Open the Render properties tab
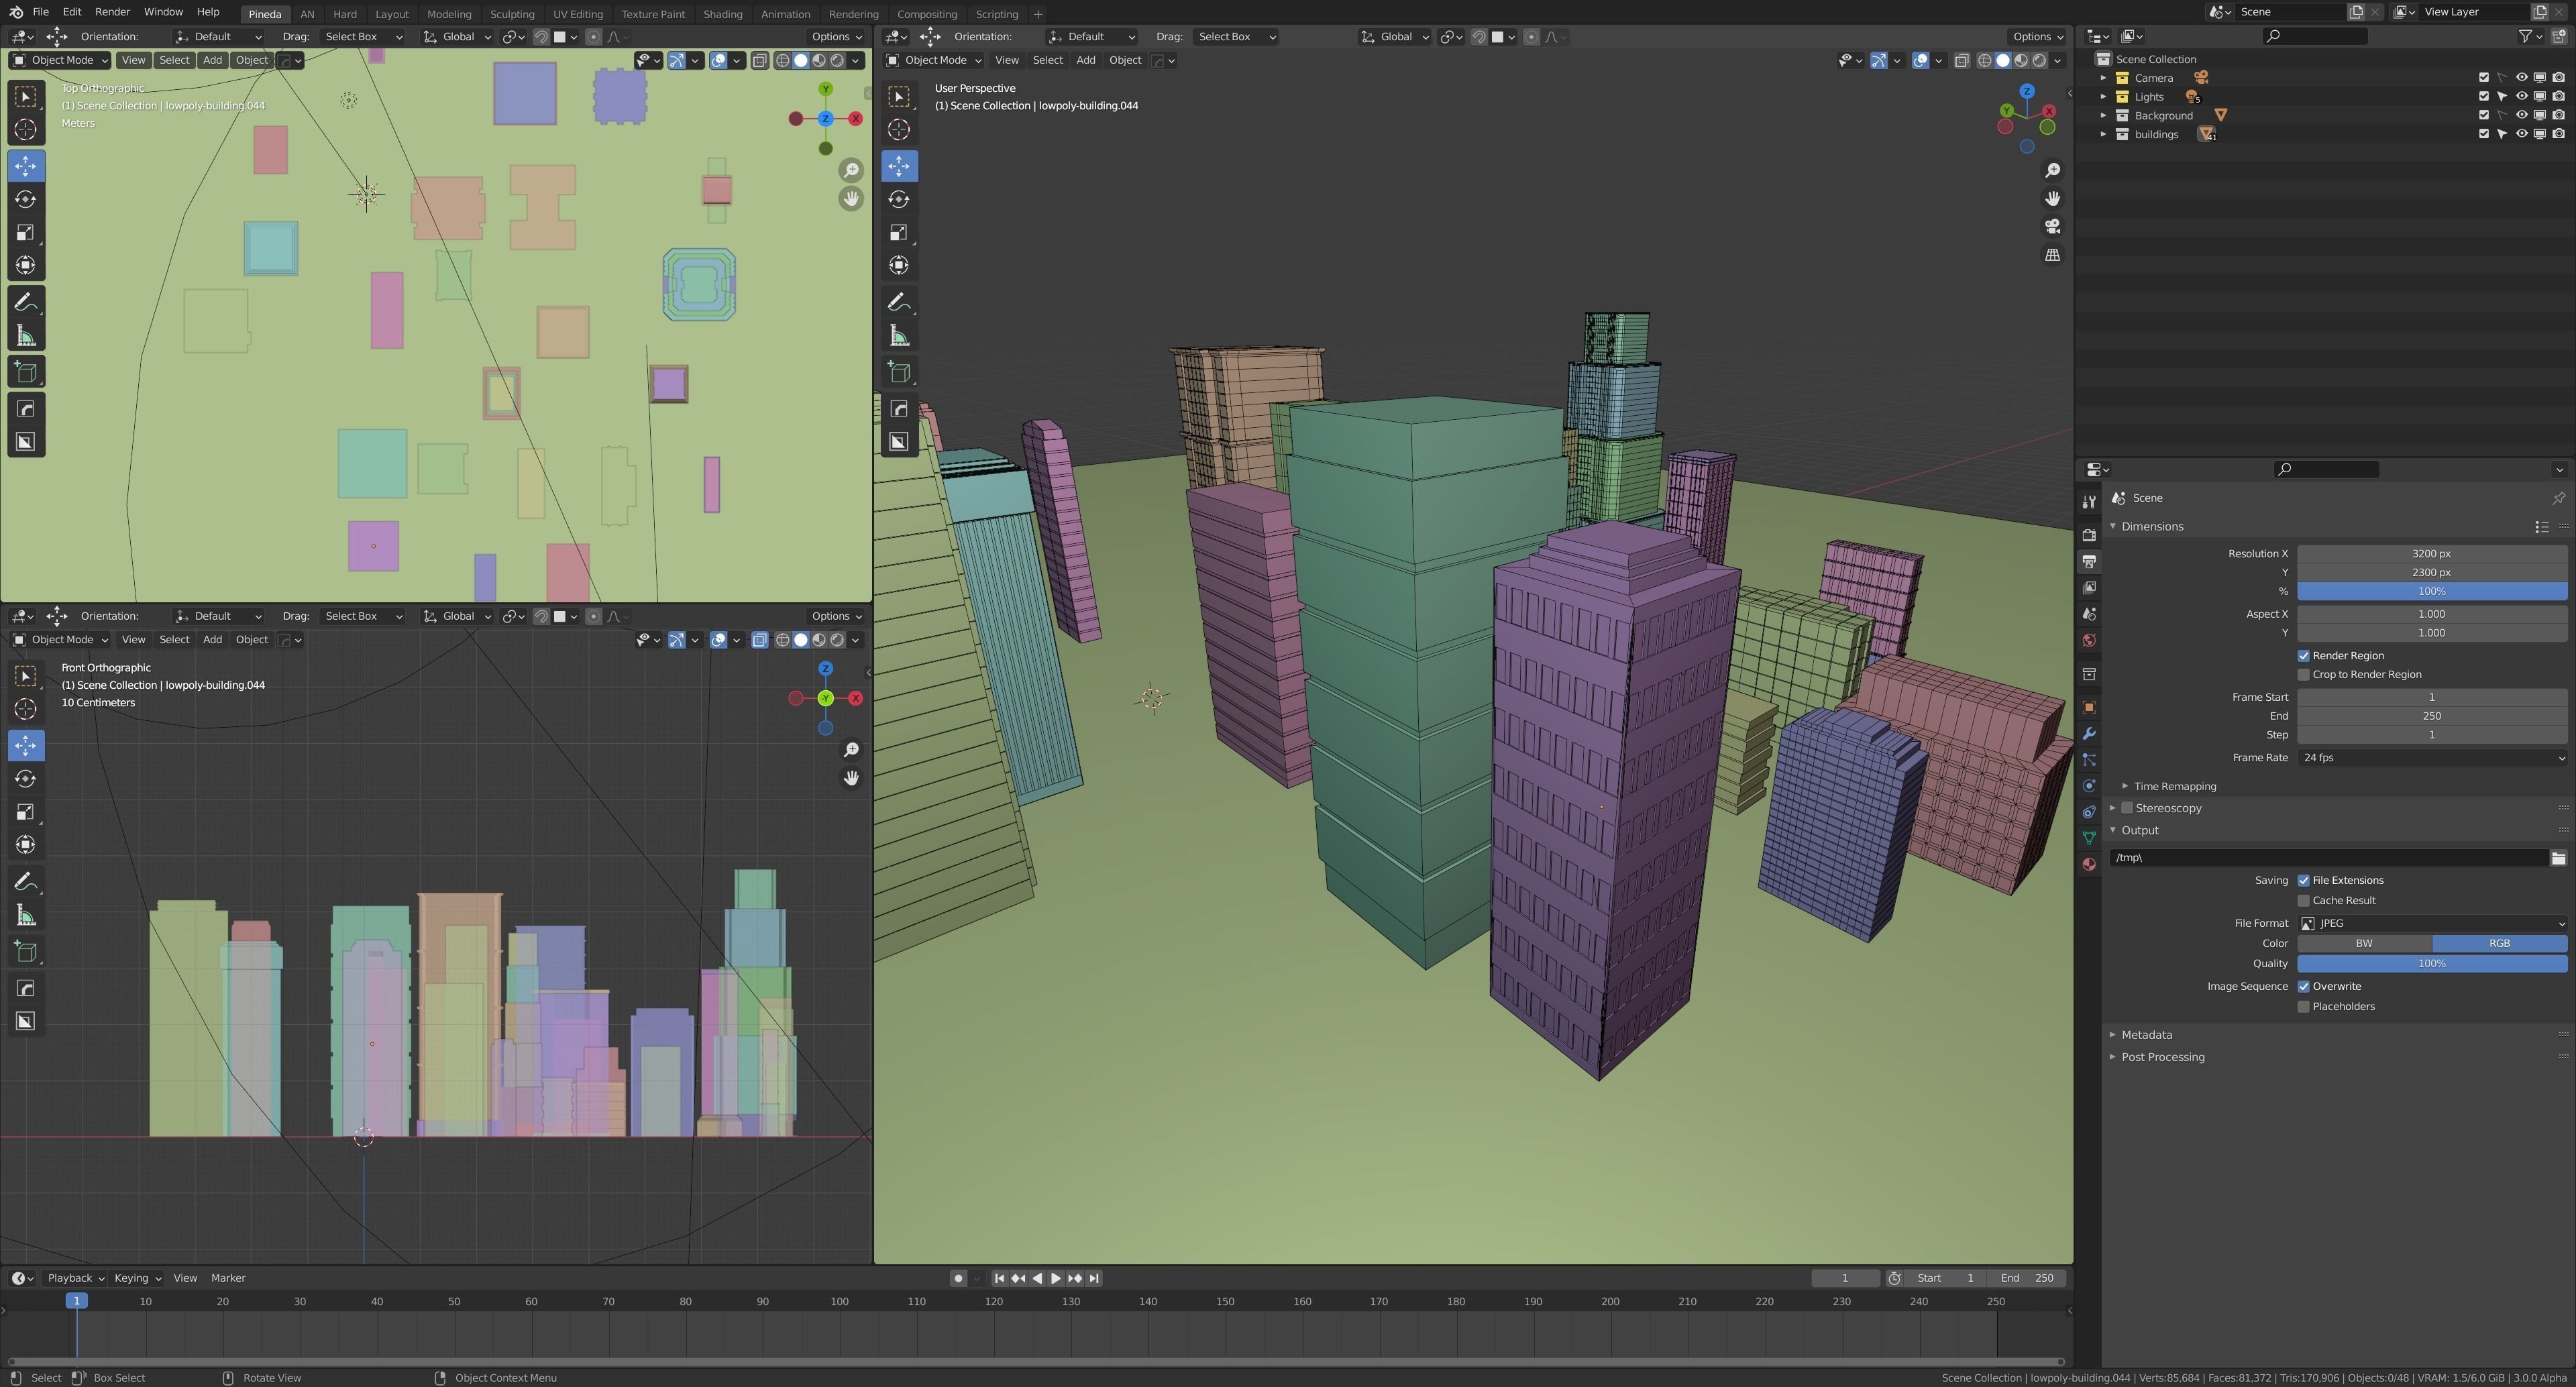The height and width of the screenshot is (1387, 2576). point(2088,535)
